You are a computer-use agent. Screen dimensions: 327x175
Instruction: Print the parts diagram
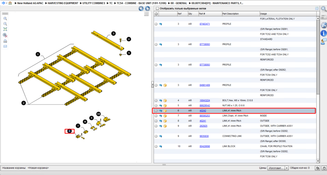coord(5,41)
